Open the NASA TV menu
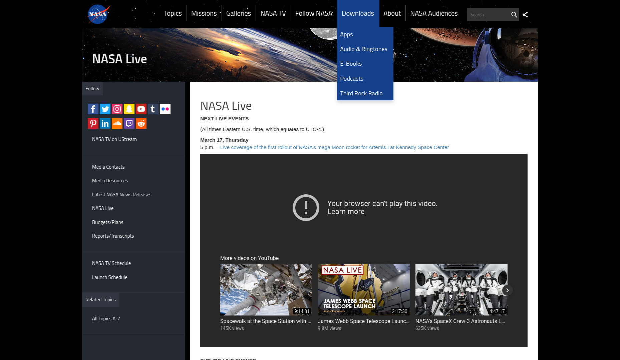Screen dimensions: 620x360 pyautogui.click(x=273, y=13)
